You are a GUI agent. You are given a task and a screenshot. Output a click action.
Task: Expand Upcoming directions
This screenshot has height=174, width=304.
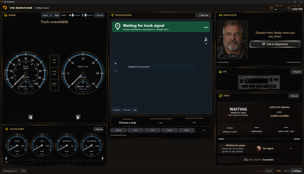click(119, 135)
